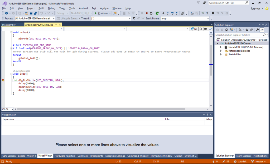Image resolution: width=270 pixels, height=164 pixels.
Task: Switch to the Disassembly tab
Action: click(12, 25)
